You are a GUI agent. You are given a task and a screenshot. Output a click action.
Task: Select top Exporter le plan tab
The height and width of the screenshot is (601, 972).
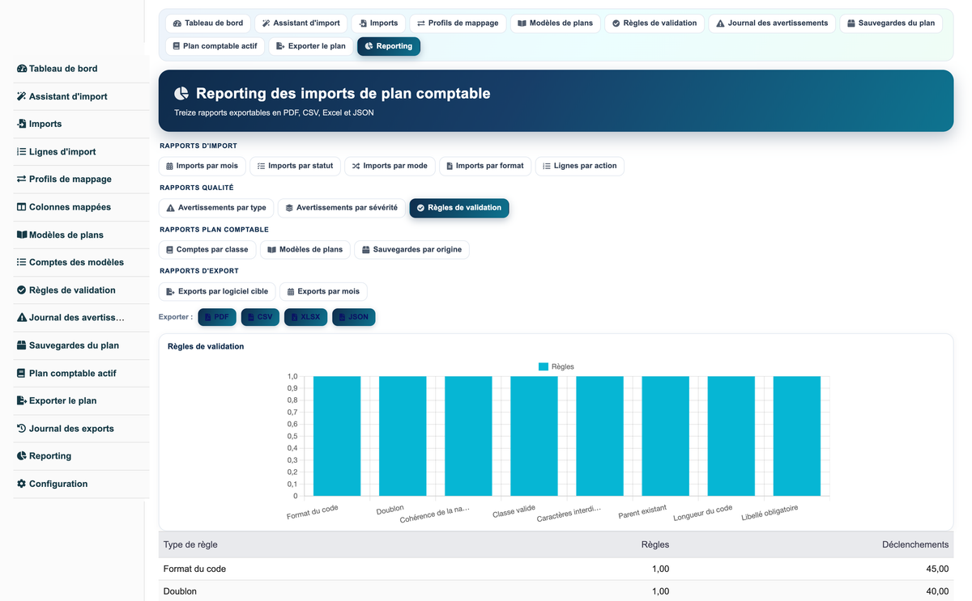click(311, 46)
